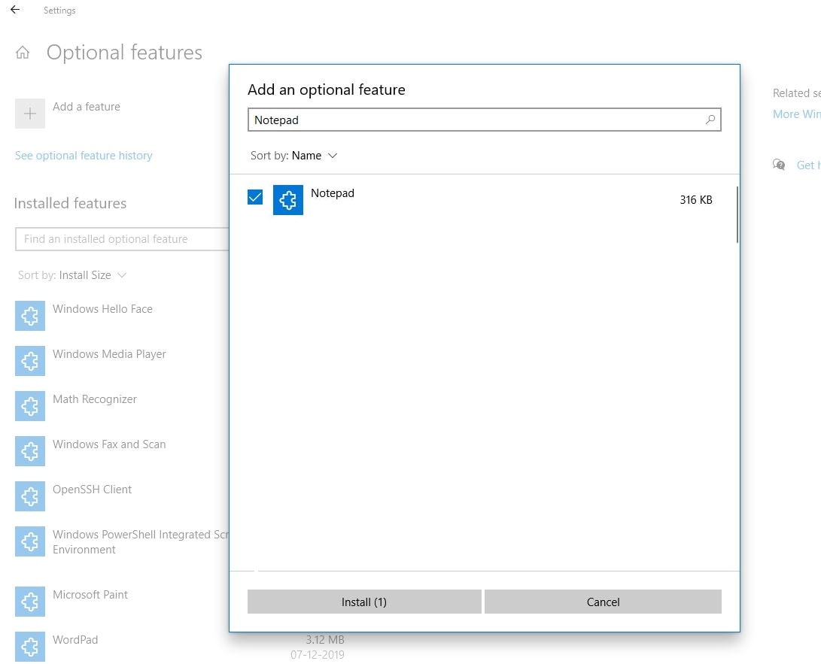Screen dimensions: 821x664
Task: Select the WordPad feature icon
Action: (x=29, y=647)
